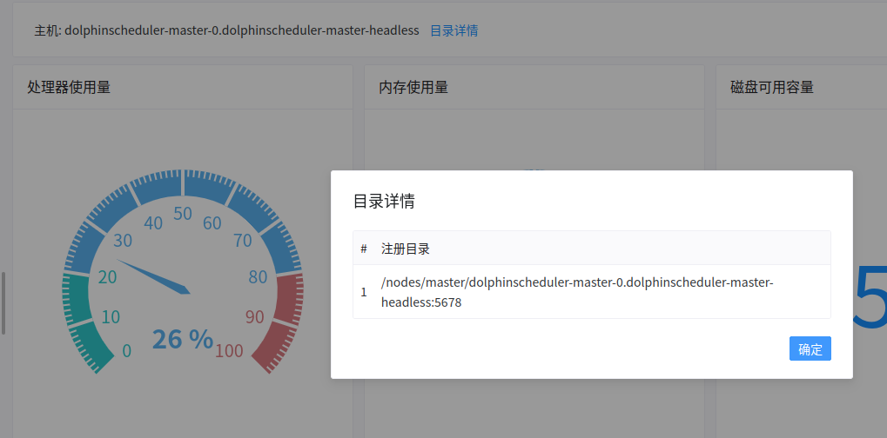The width and height of the screenshot is (887, 438).
Task: Select row number 1 cell
Action: [364, 292]
